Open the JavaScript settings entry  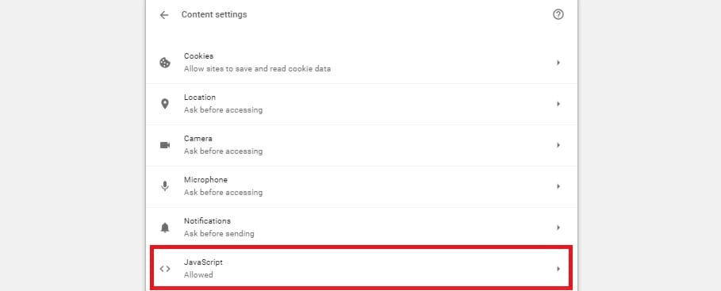(x=362, y=269)
